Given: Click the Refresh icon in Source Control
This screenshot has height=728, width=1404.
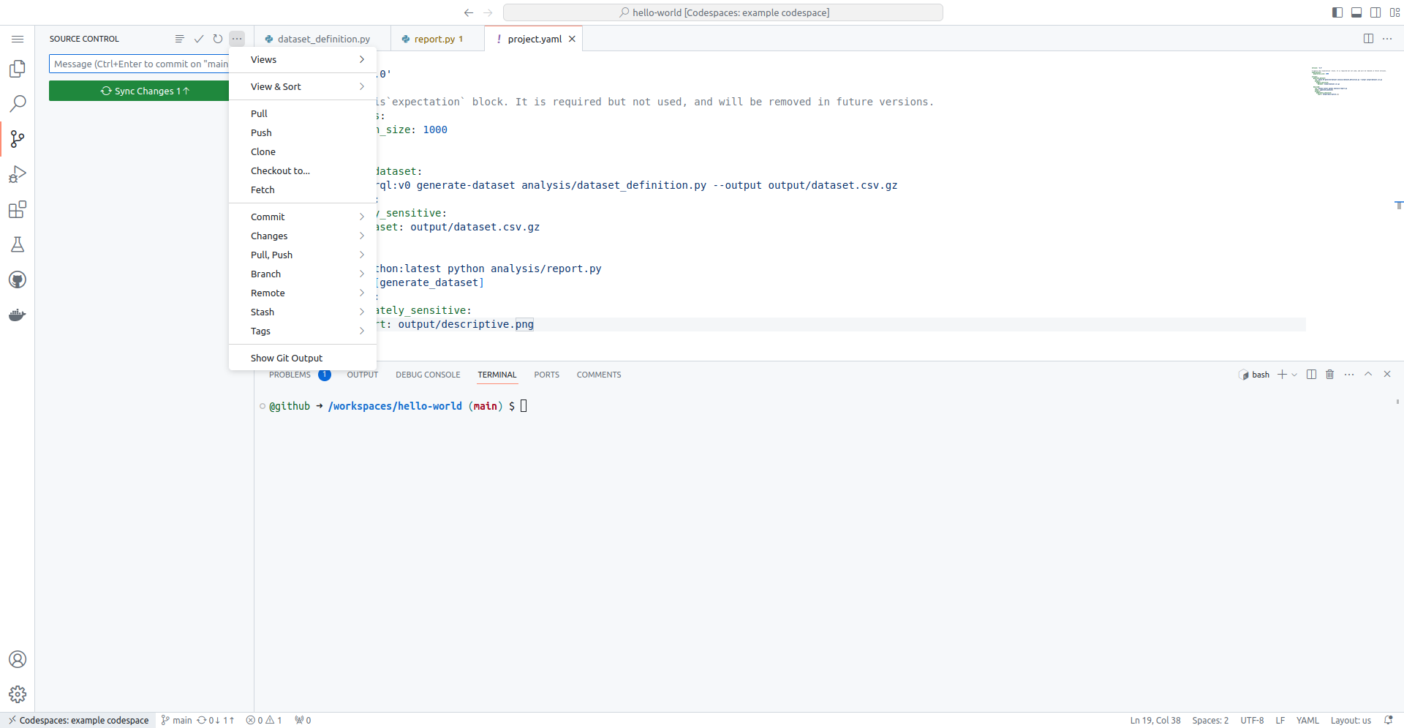Looking at the screenshot, I should (x=218, y=39).
